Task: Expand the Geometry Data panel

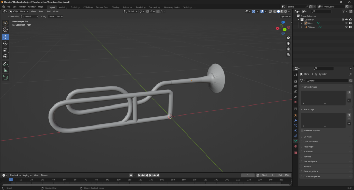Action: [x=310, y=171]
